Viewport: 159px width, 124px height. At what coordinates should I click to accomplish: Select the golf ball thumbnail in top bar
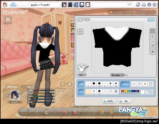tap(82, 5)
